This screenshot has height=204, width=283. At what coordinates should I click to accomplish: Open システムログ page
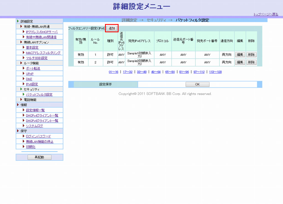[x=34, y=126]
